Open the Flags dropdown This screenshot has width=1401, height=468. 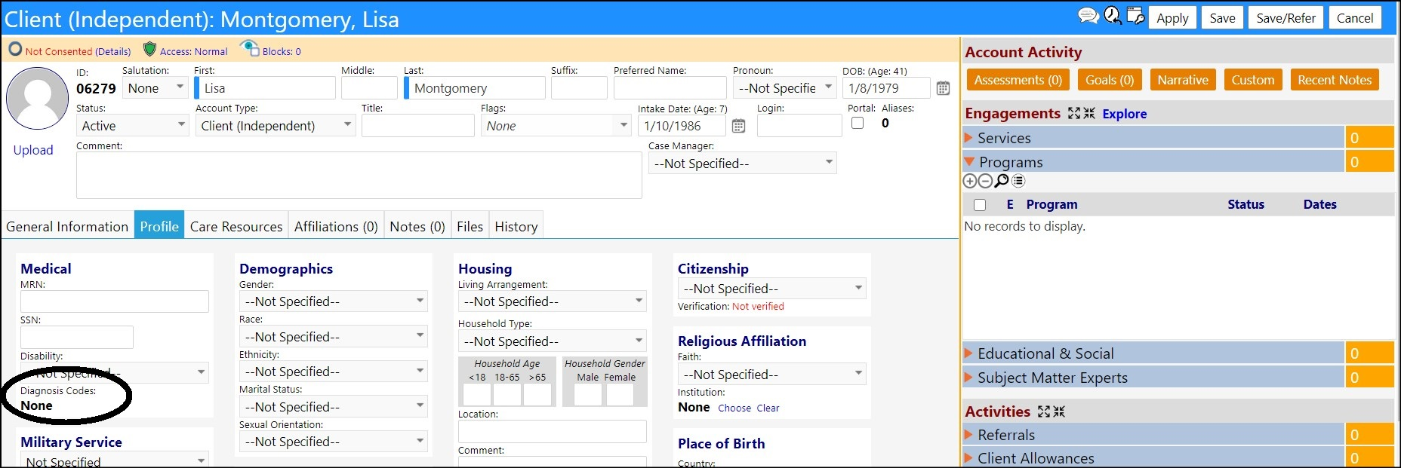pos(556,125)
